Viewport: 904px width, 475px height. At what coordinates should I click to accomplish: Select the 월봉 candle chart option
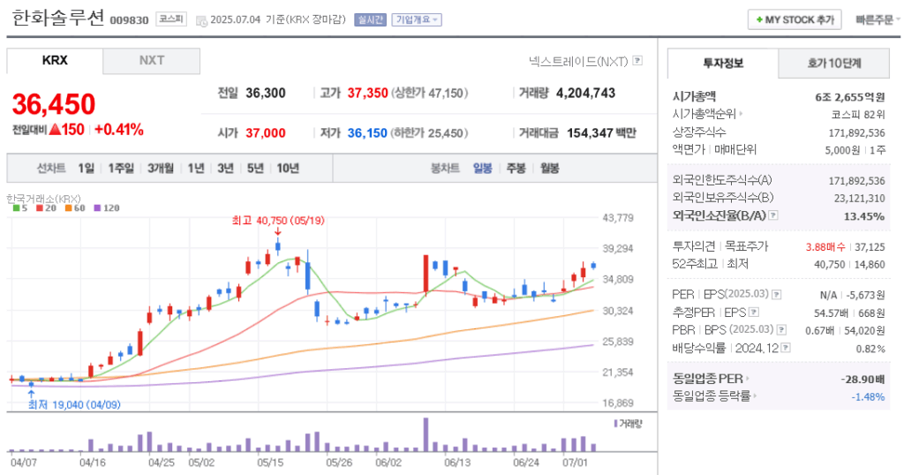click(550, 169)
